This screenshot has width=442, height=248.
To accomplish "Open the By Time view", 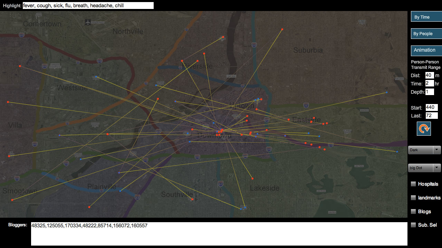I will [x=426, y=17].
